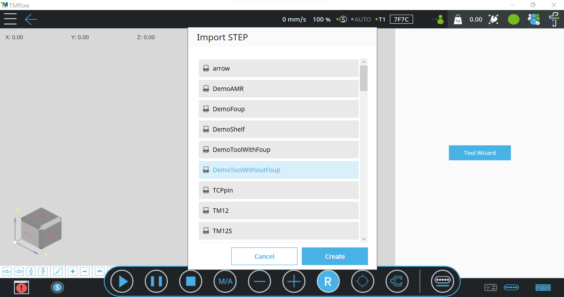Toggle the blue R button
Viewport: 564px width, 297px height.
pyautogui.click(x=328, y=281)
